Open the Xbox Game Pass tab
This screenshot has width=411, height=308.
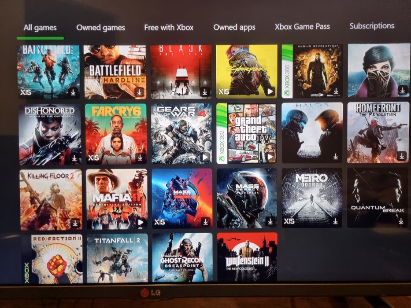point(302,26)
